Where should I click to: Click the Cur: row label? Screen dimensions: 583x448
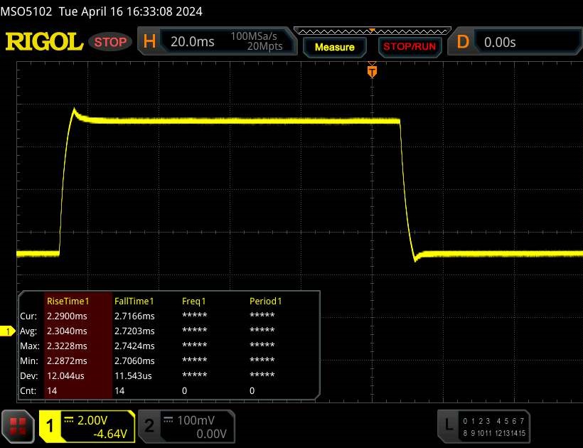pyautogui.click(x=28, y=316)
